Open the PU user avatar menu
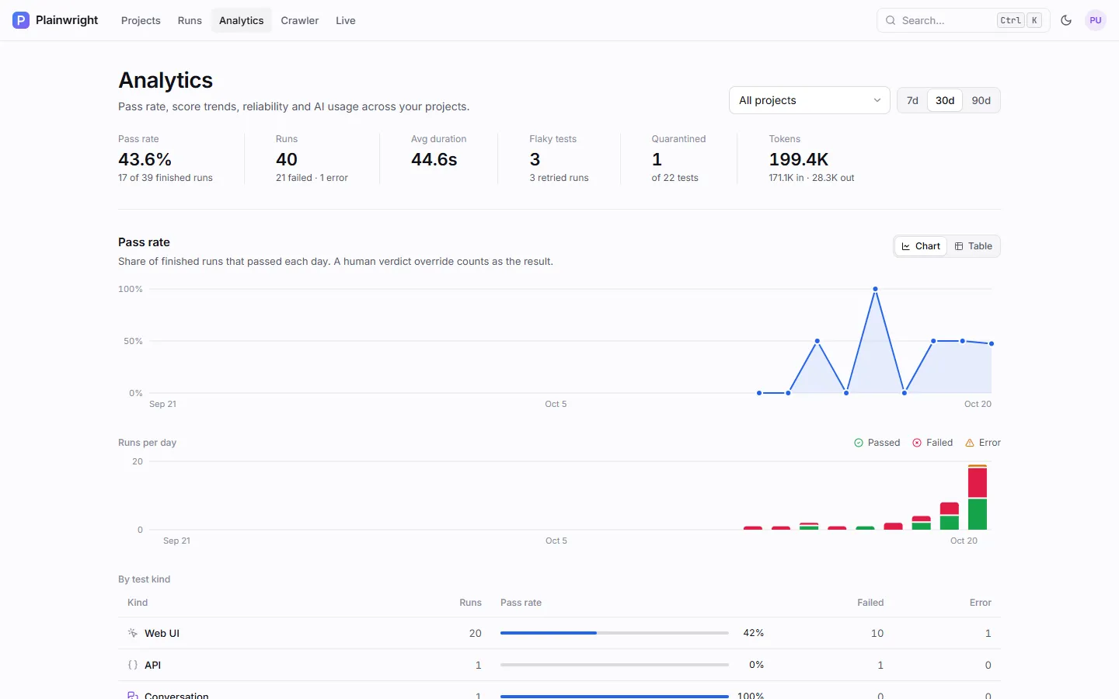The image size is (1119, 699). point(1096,20)
